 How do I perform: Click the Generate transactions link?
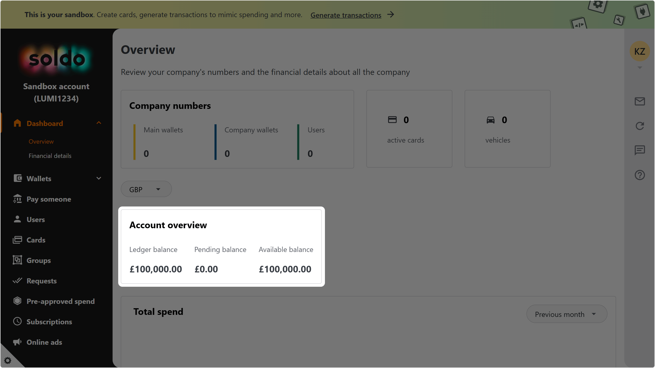pyautogui.click(x=346, y=15)
